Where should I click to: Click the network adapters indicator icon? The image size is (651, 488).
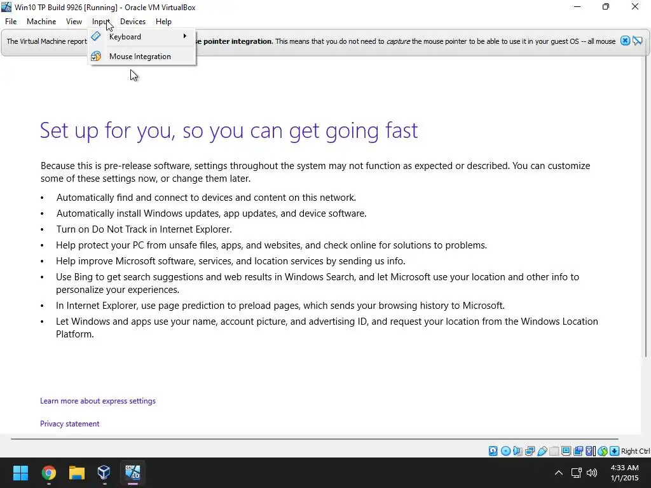coord(530,451)
